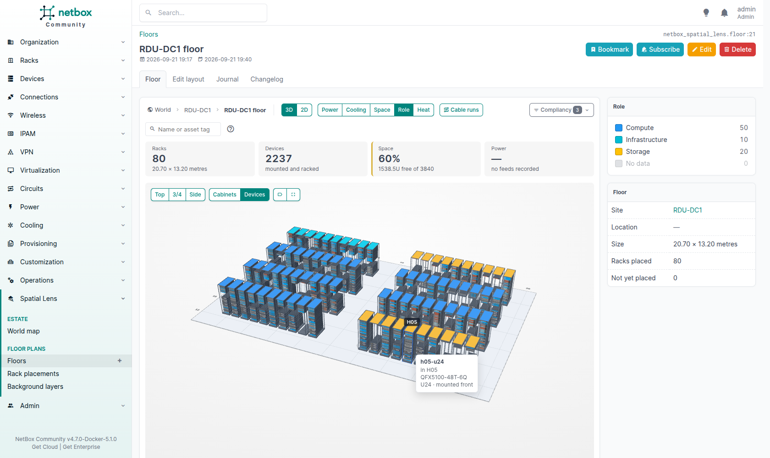Viewport: 770px width, 458px height.
Task: Click the Cooling snowflake sidebar icon
Action: [x=11, y=225]
